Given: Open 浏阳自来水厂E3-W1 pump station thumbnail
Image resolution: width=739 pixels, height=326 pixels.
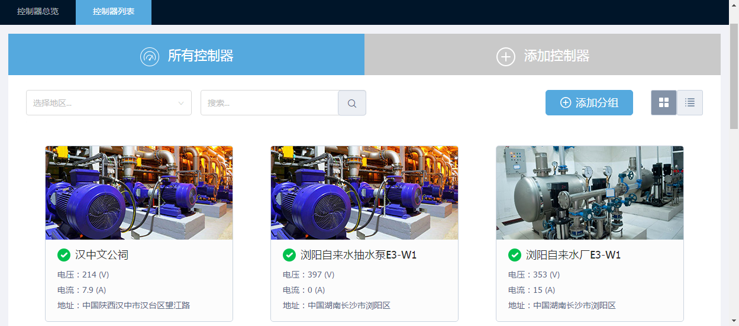Looking at the screenshot, I should [589, 193].
